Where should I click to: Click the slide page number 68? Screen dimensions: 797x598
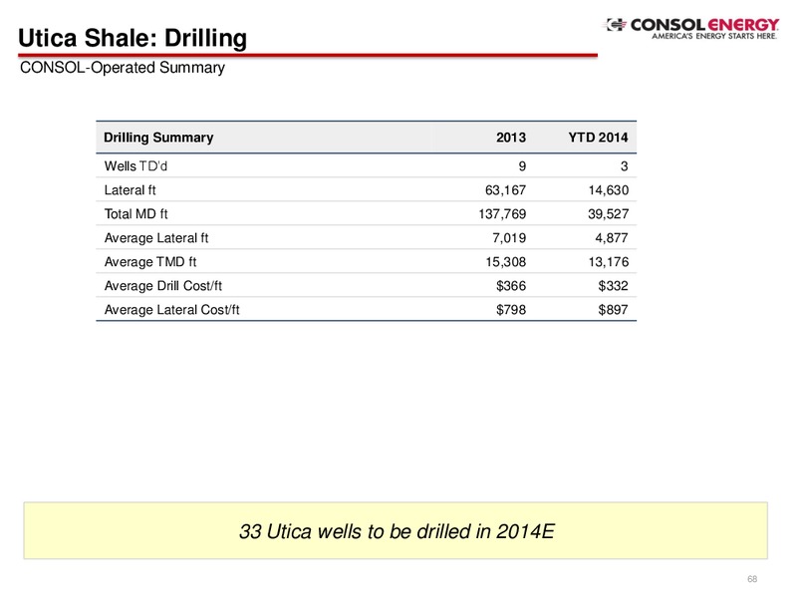click(752, 579)
